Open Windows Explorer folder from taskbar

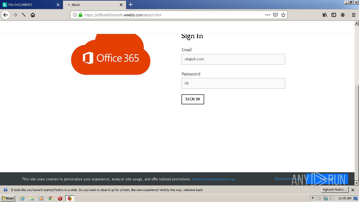point(32,198)
